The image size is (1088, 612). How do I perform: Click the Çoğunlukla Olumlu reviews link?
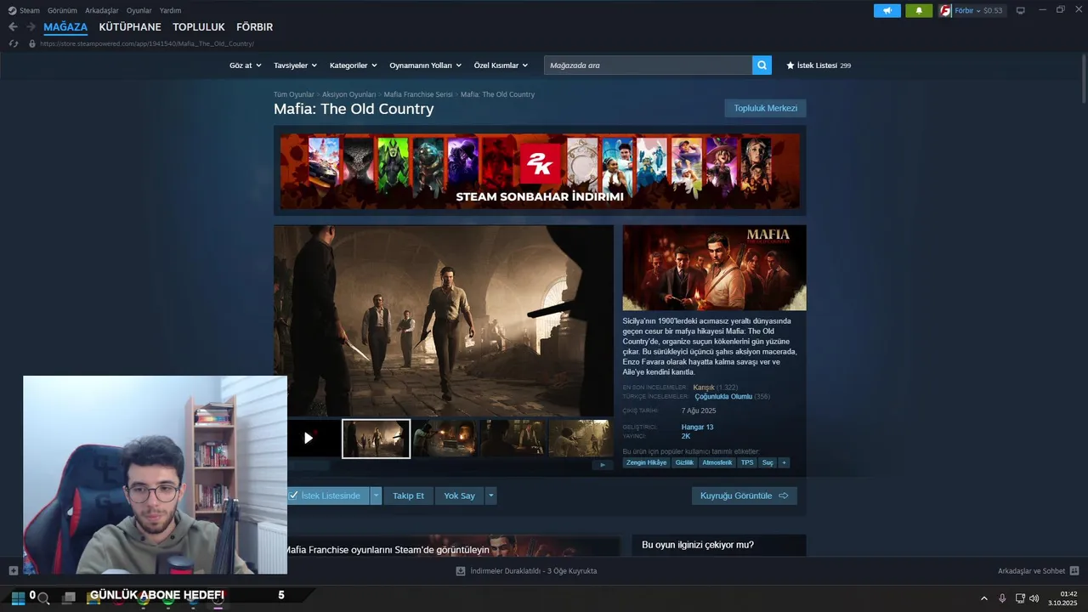tap(723, 397)
